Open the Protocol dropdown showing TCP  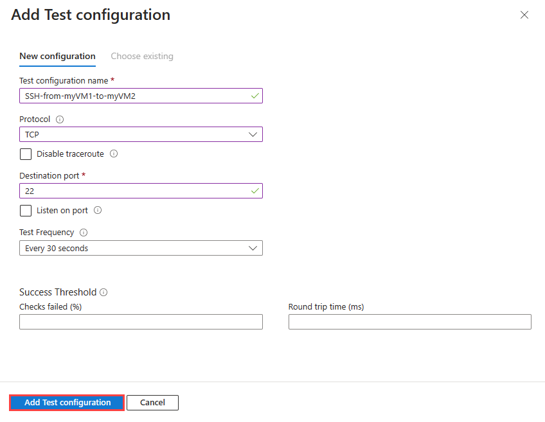pyautogui.click(x=141, y=134)
